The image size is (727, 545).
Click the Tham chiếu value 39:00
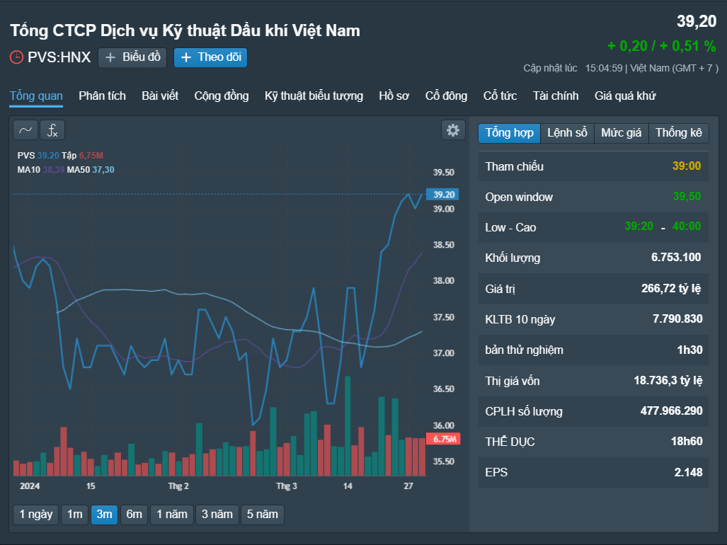[687, 166]
